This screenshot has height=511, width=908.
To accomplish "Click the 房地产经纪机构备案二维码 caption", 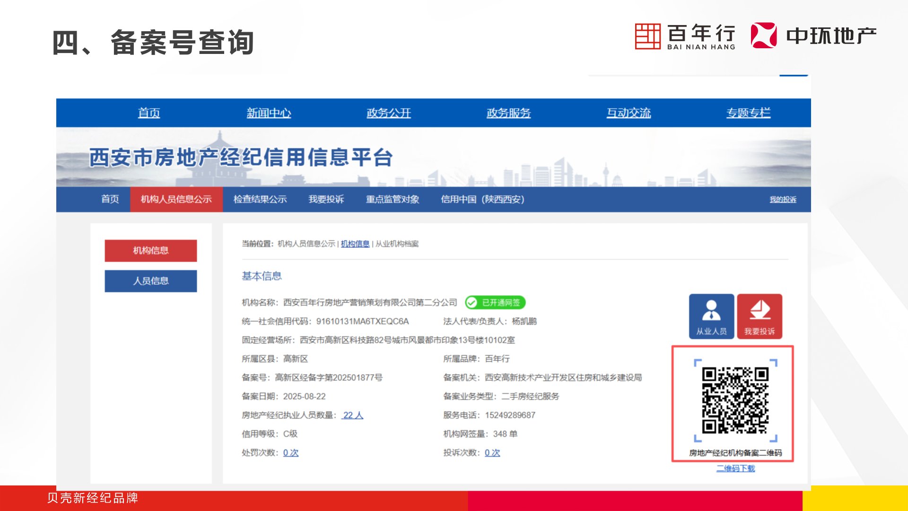I will pyautogui.click(x=735, y=453).
